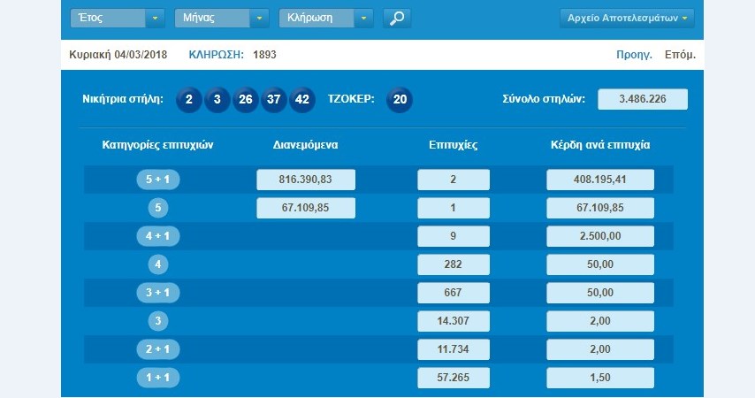Click winning number ball 42
The image size is (755, 398).
coord(301,99)
